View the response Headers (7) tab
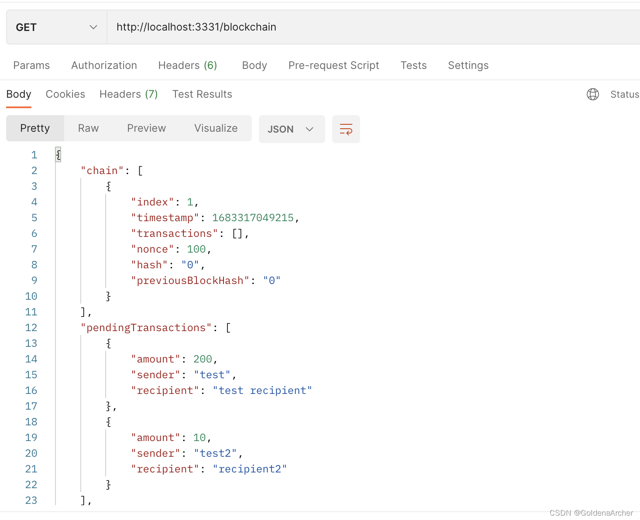This screenshot has width=640, height=520. pos(129,94)
